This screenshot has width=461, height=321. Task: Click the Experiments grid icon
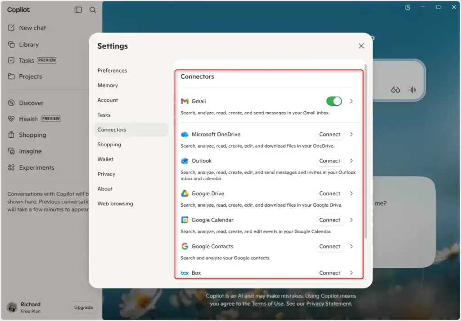[x=11, y=167]
